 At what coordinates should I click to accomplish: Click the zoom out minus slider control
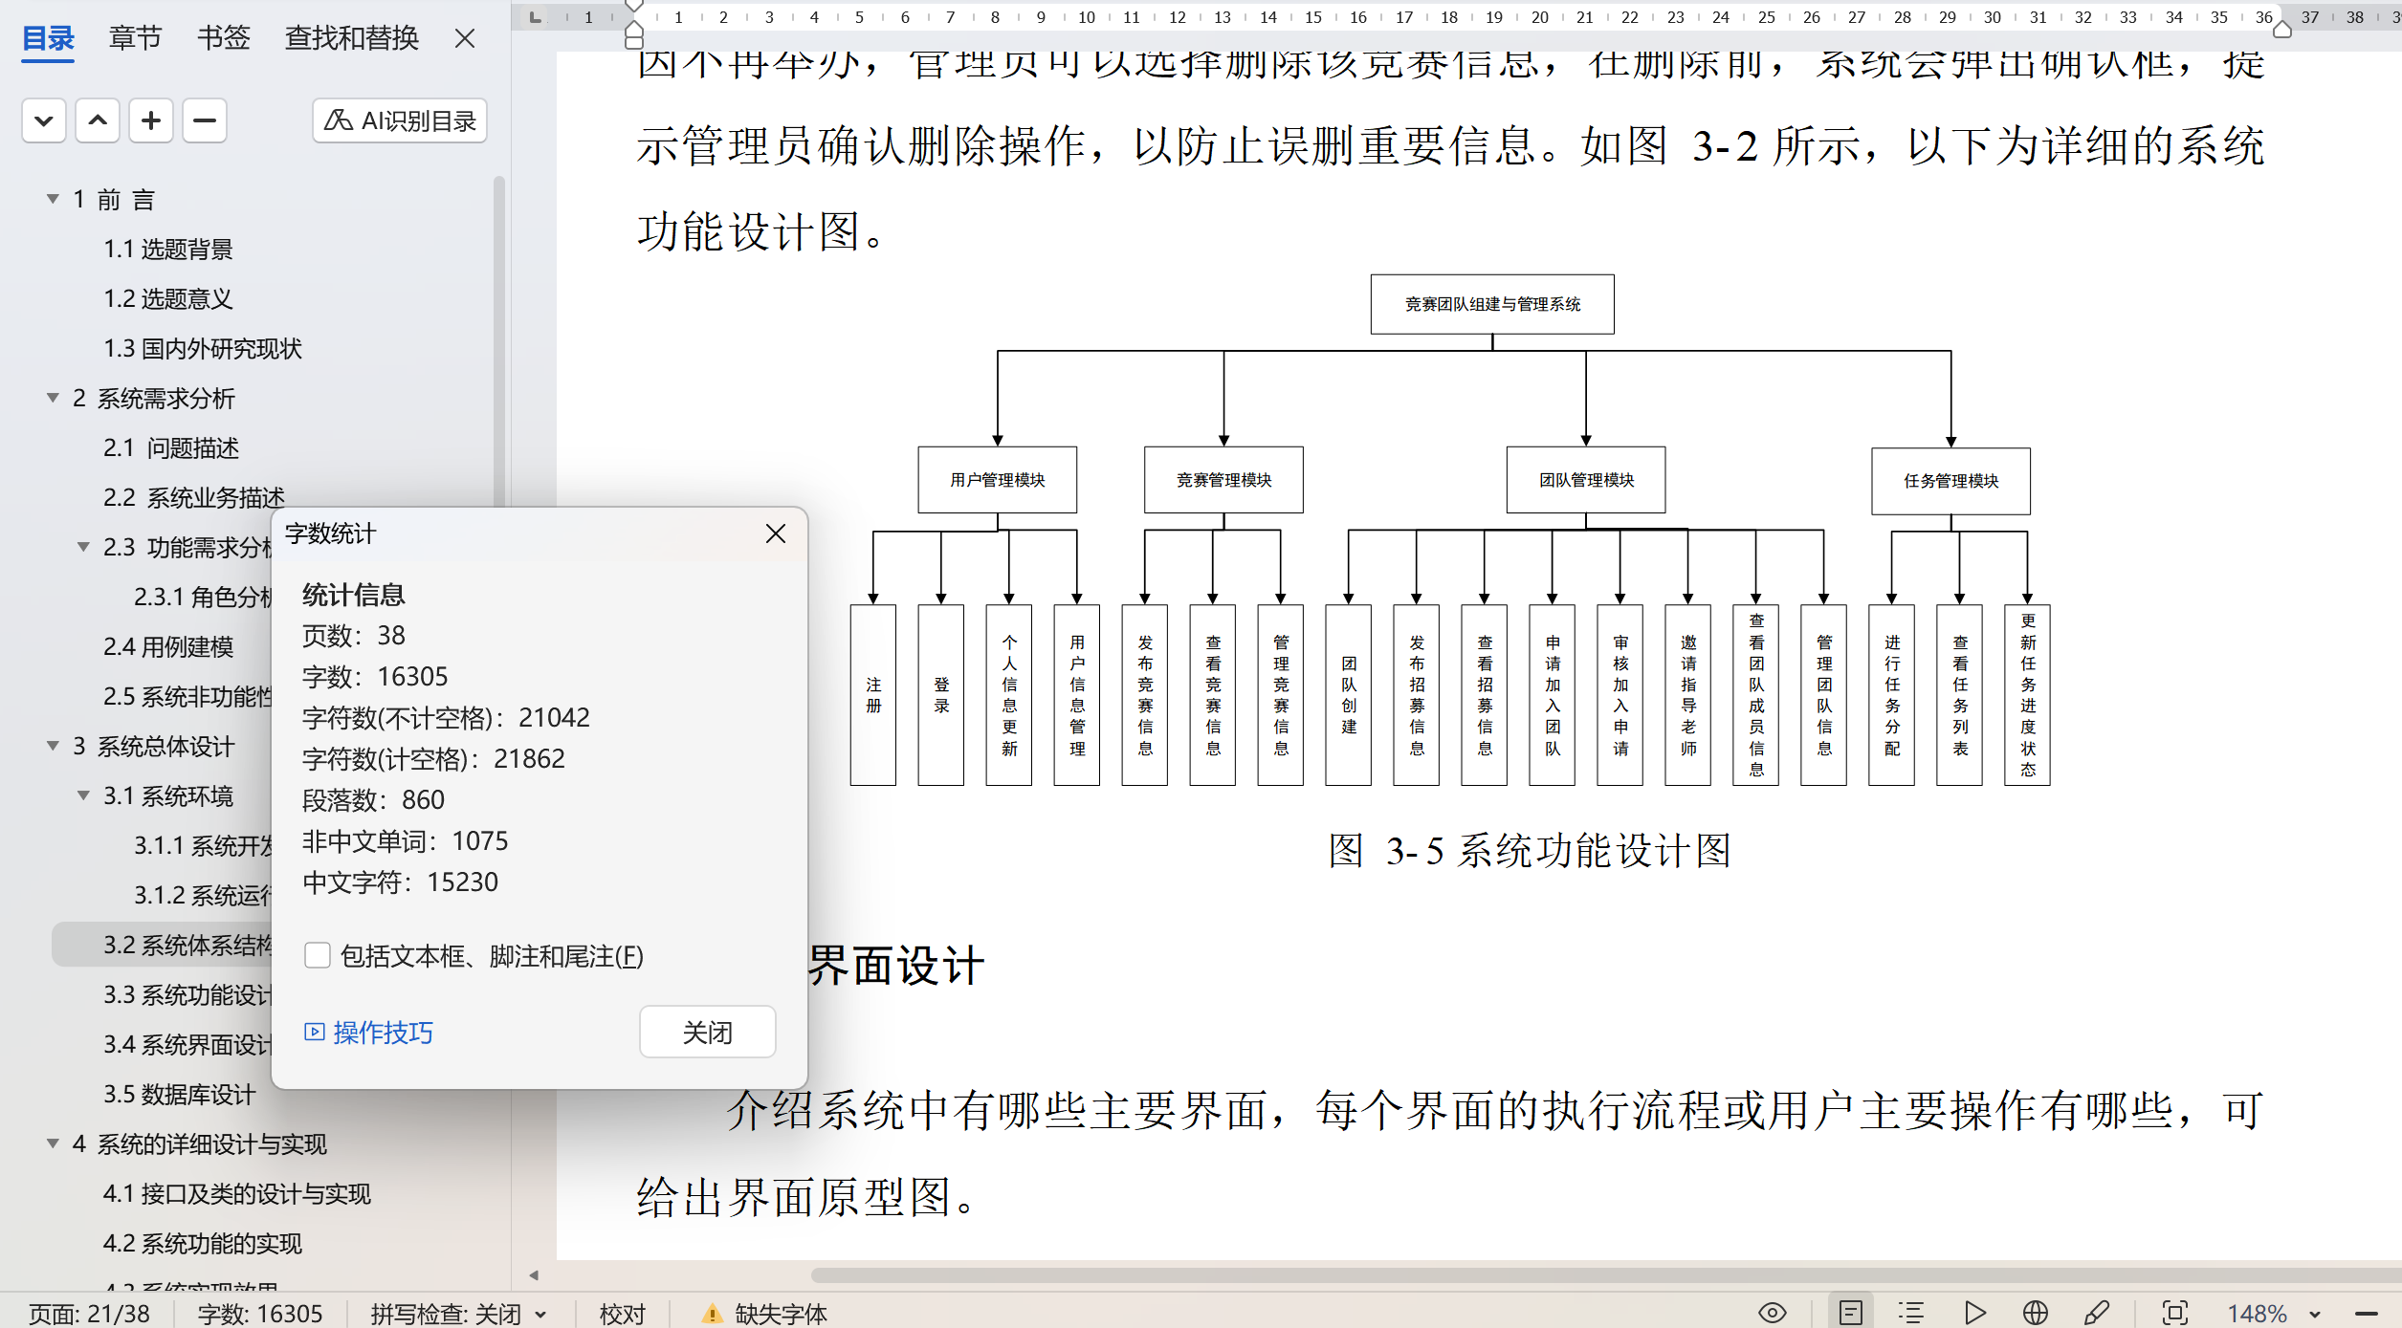tap(2367, 1314)
